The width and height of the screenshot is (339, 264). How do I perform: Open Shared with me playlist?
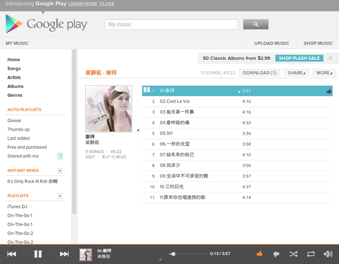[x=23, y=156]
